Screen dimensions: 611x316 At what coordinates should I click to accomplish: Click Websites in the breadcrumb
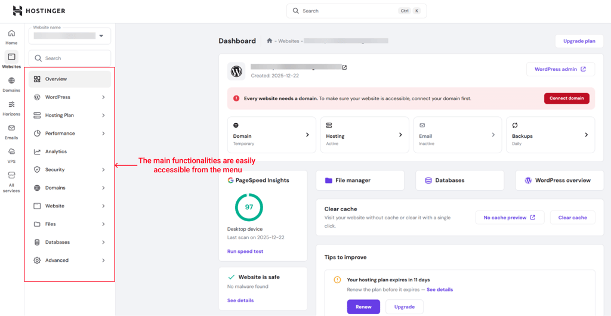click(288, 41)
